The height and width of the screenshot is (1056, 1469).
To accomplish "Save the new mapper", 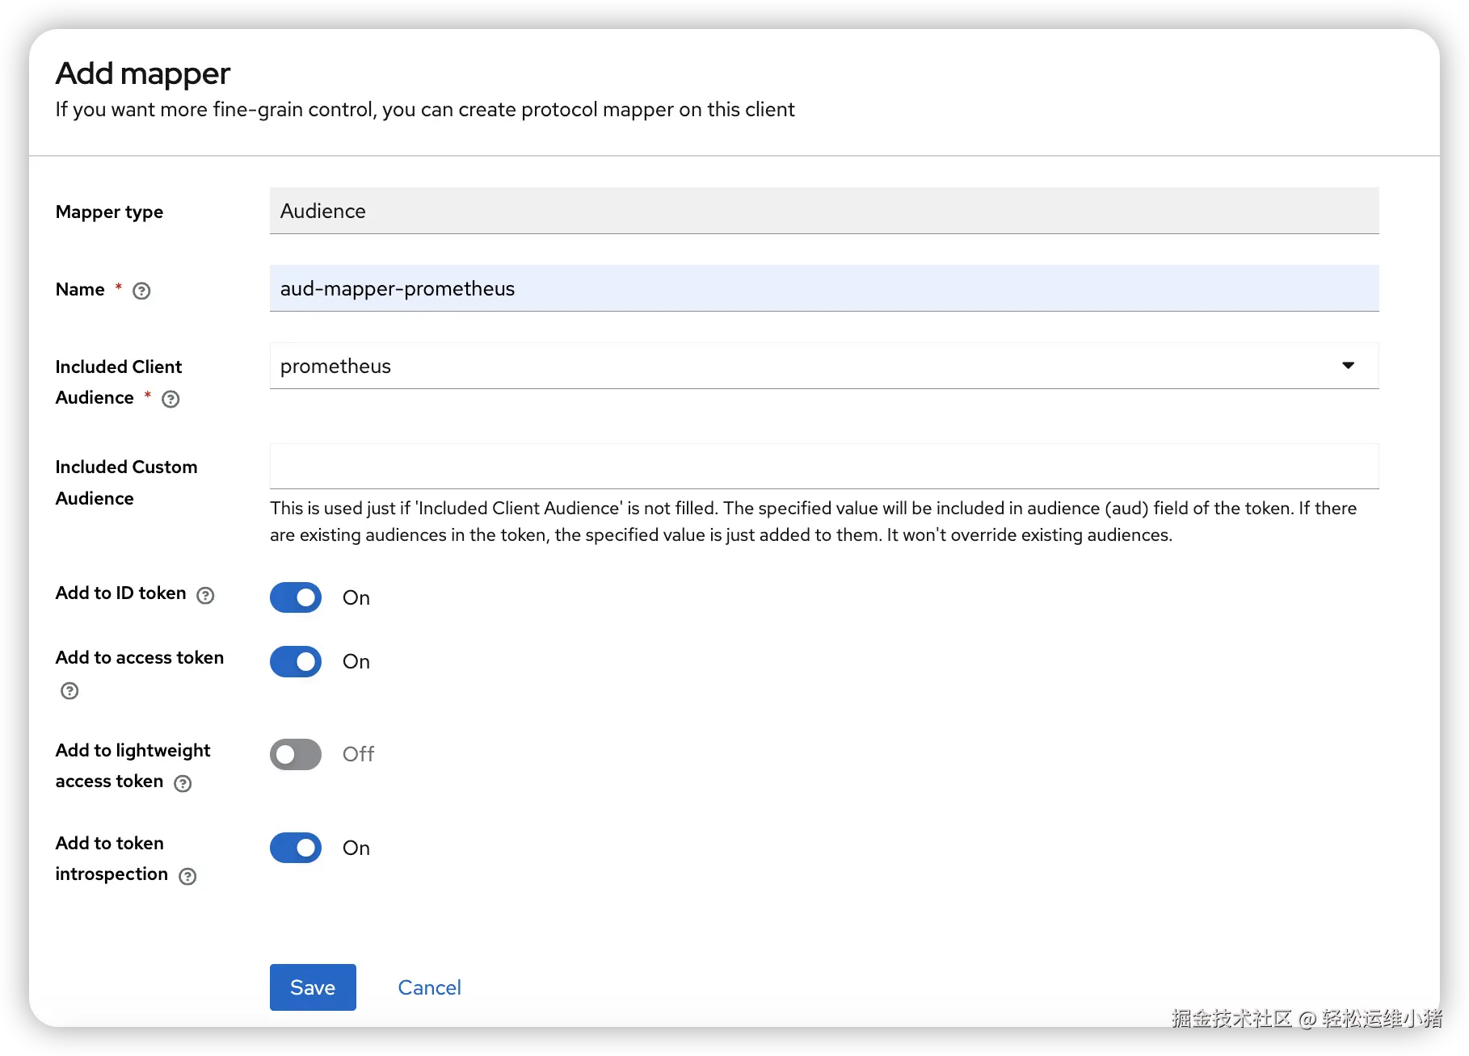I will click(x=313, y=987).
